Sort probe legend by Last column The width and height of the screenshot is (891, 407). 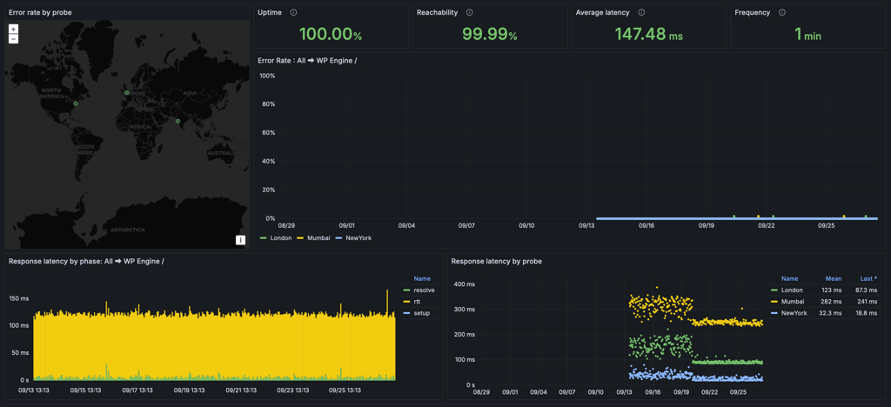[869, 278]
